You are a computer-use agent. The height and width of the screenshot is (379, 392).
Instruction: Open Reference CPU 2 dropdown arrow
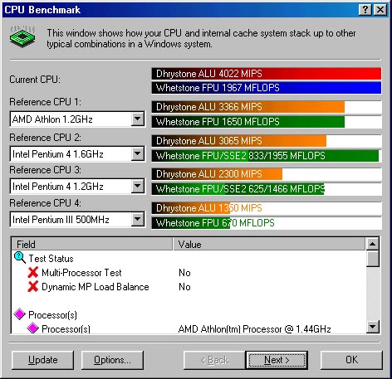(137, 153)
